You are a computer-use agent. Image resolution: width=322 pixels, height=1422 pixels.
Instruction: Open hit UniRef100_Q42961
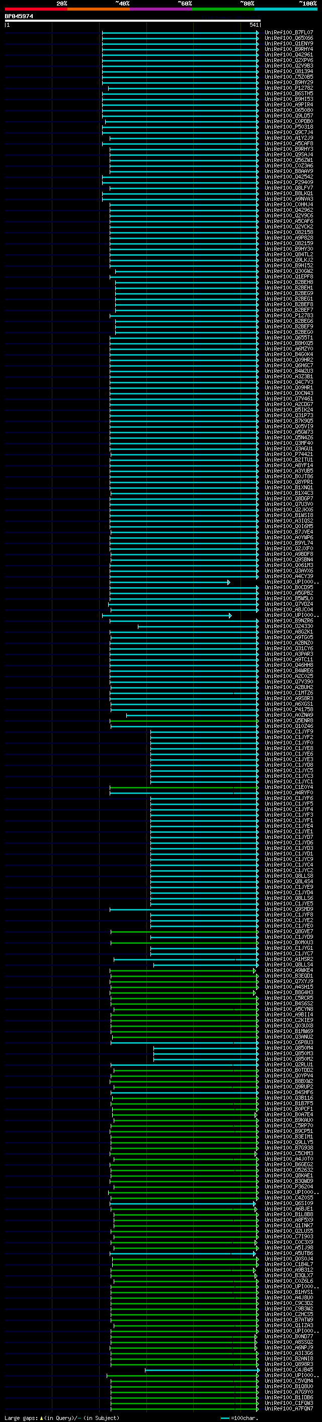(x=288, y=54)
